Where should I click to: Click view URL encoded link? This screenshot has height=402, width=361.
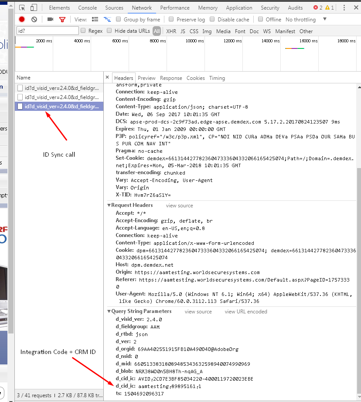pyautogui.click(x=246, y=312)
